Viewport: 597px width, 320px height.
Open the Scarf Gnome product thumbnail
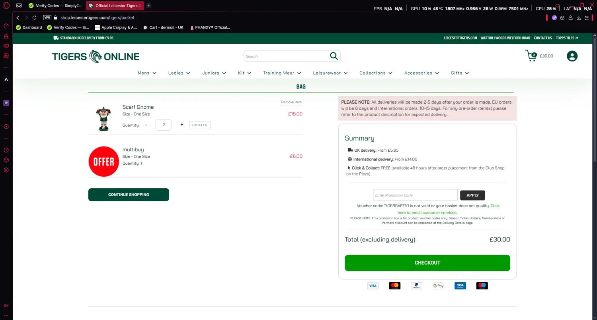coord(103,118)
